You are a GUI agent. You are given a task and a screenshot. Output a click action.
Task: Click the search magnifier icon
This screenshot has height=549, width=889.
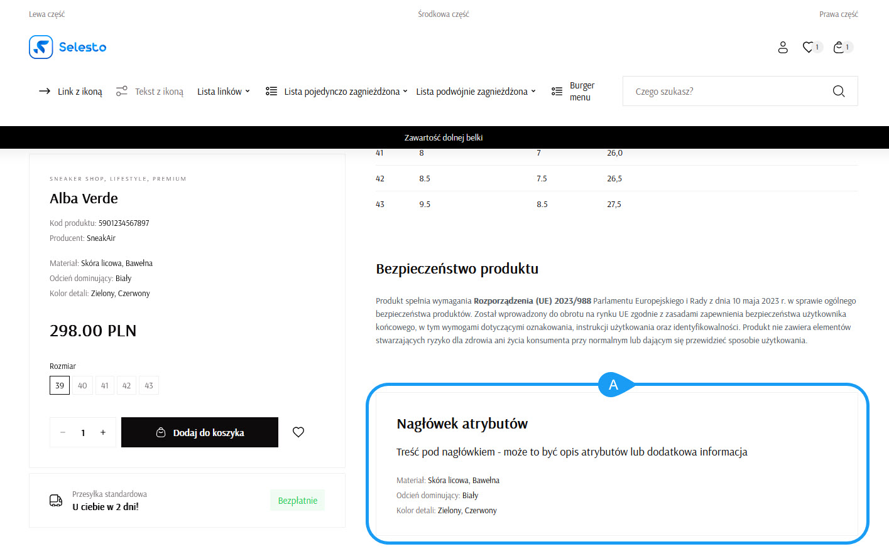click(839, 92)
